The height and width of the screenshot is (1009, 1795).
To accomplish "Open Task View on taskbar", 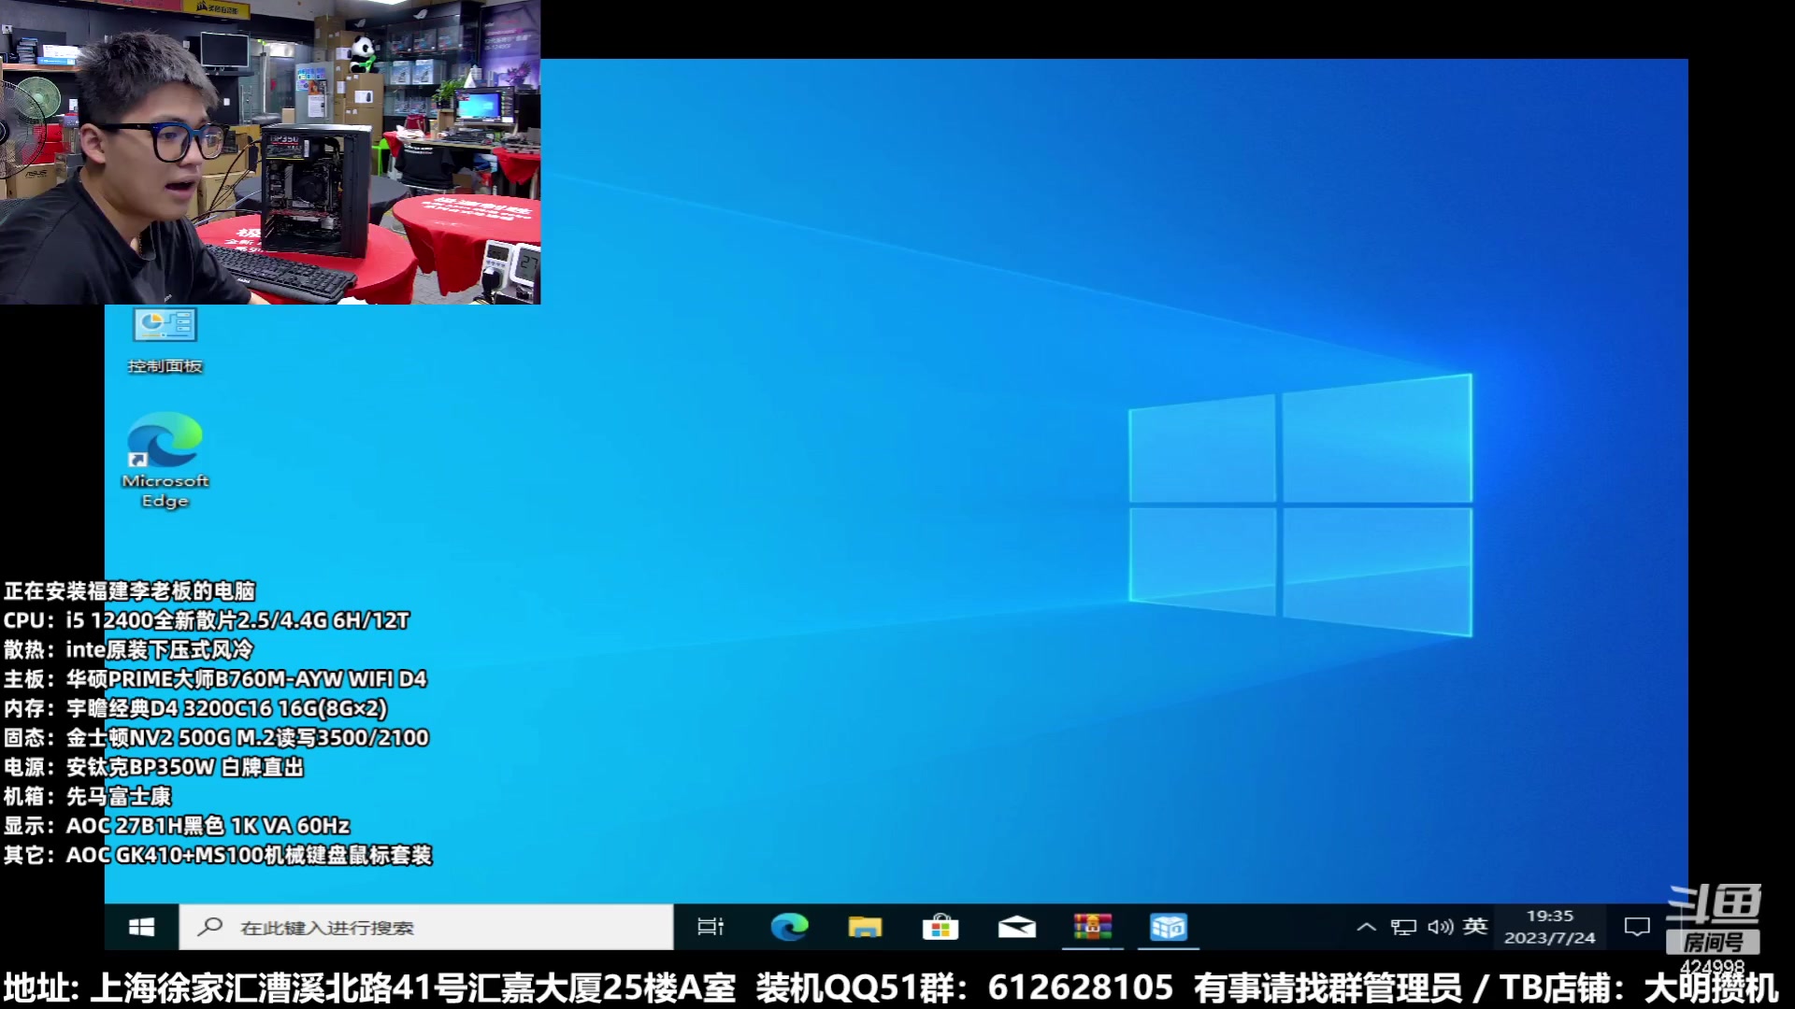I will [x=711, y=927].
